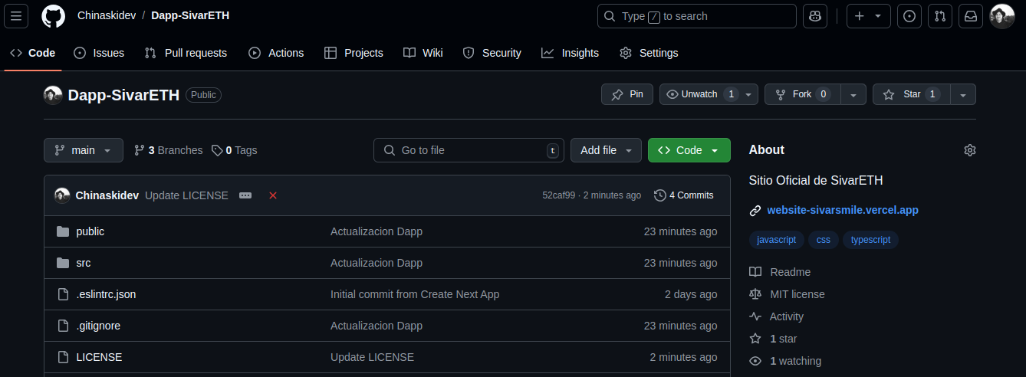Open pull requests icon in header
The width and height of the screenshot is (1026, 377).
click(x=940, y=16)
